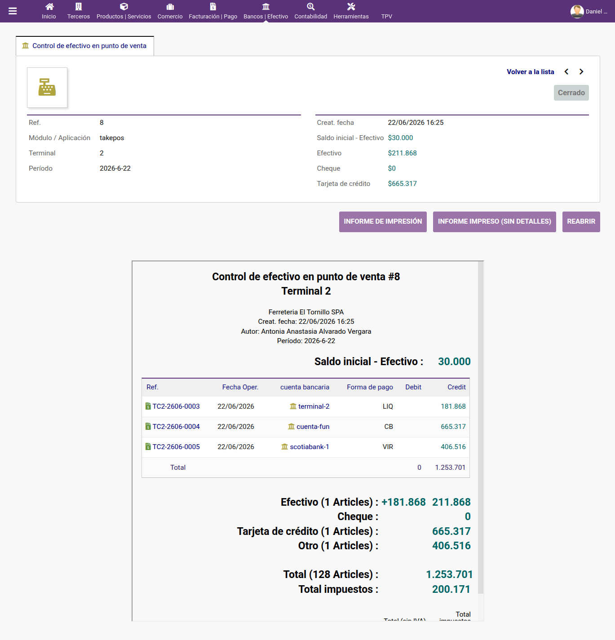This screenshot has width=615, height=640.
Task: Click the bank icon in the tab title
Action: (x=26, y=46)
